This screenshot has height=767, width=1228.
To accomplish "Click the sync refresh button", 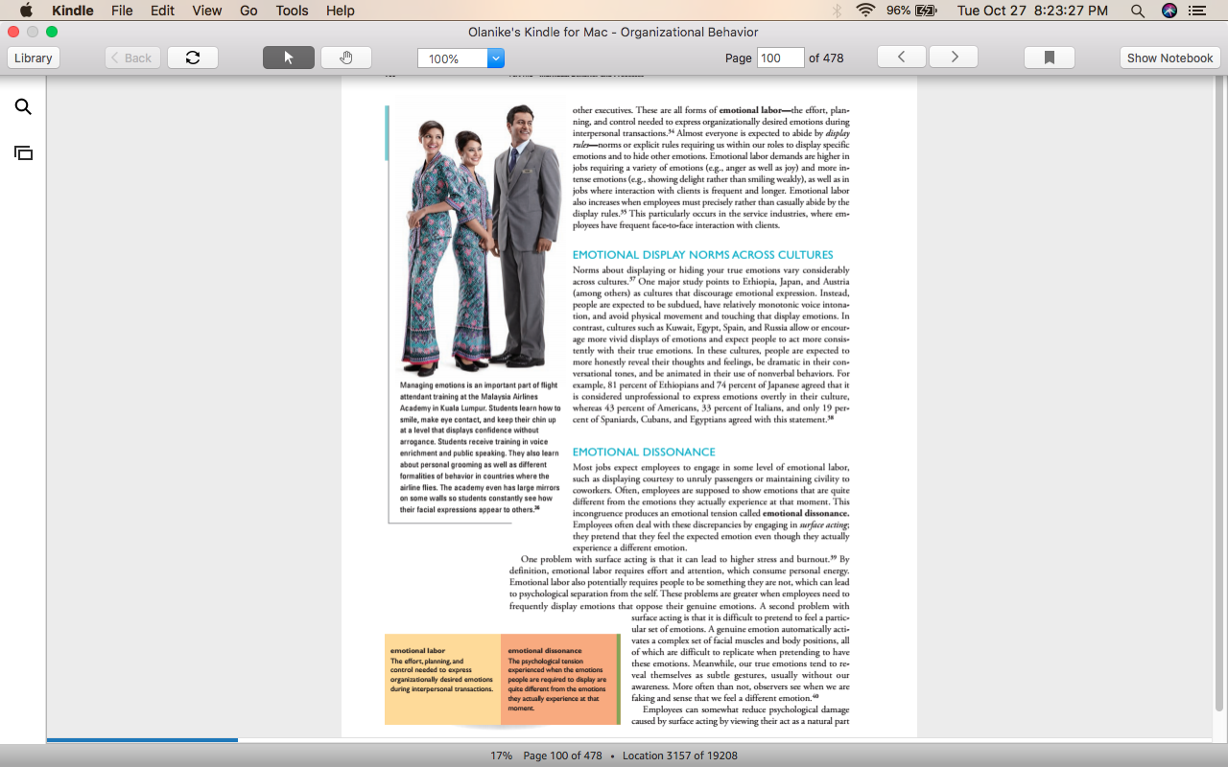I will click(x=193, y=58).
